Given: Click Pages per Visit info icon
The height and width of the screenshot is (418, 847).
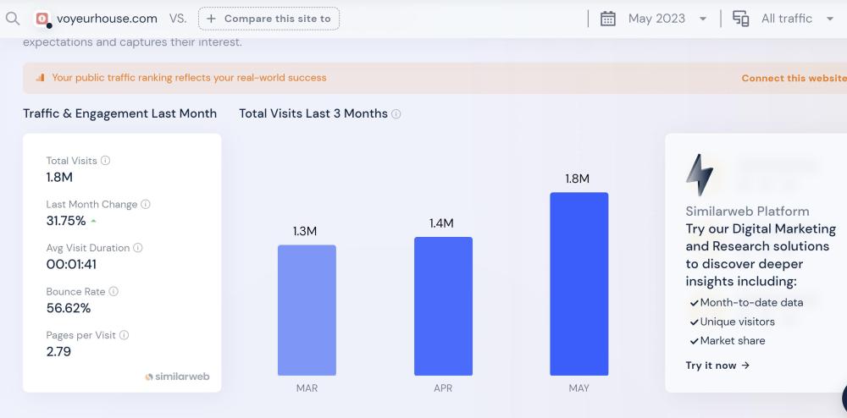Looking at the screenshot, I should coord(125,335).
